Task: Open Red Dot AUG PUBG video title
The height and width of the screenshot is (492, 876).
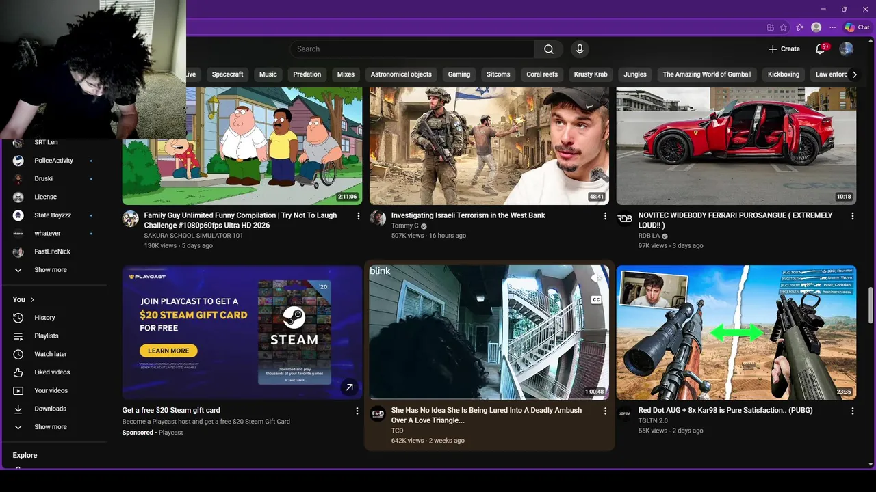Action: [725, 411]
